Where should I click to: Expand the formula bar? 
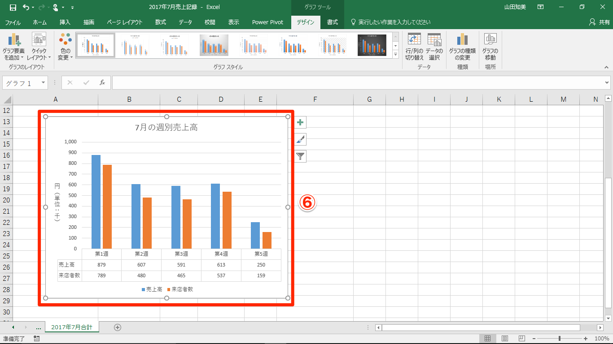607,82
